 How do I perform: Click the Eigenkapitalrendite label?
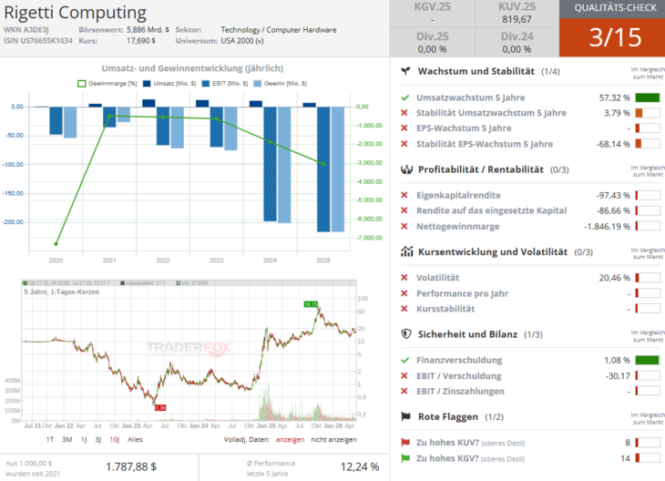click(458, 195)
